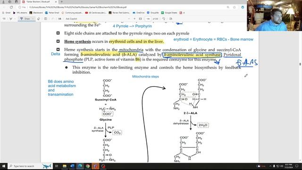
Task: Click the PDF page number field
Action: click(x=148, y=19)
